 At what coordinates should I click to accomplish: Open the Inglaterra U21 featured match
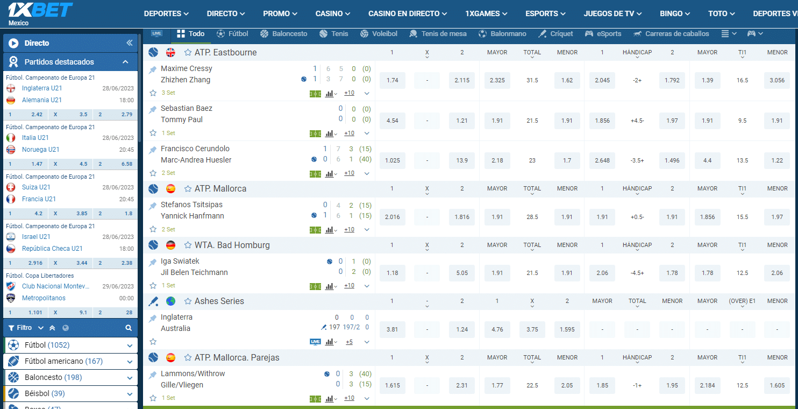pyautogui.click(x=42, y=88)
